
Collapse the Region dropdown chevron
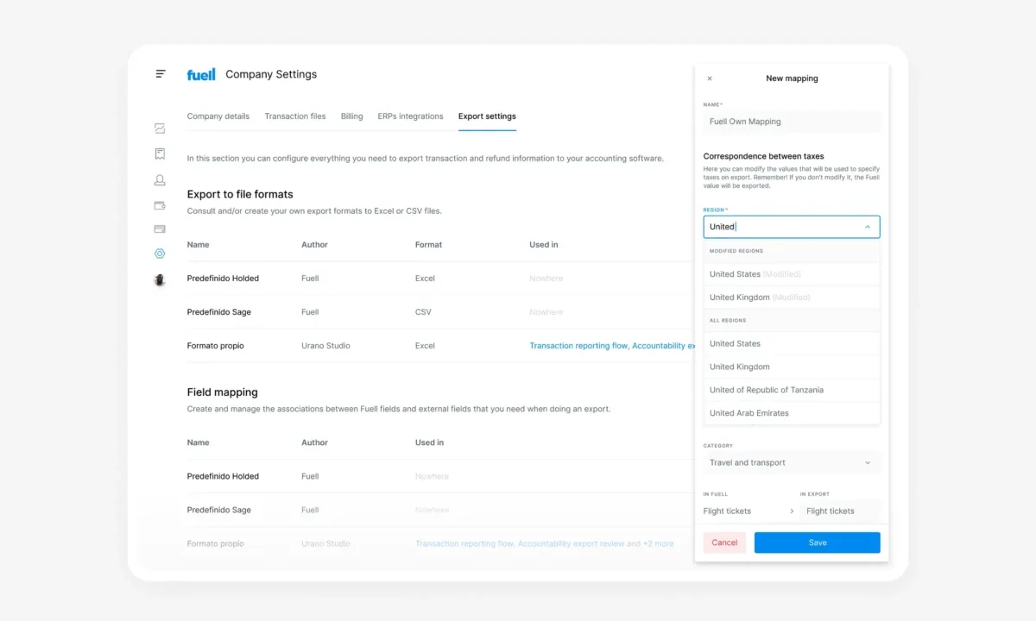pyautogui.click(x=868, y=227)
